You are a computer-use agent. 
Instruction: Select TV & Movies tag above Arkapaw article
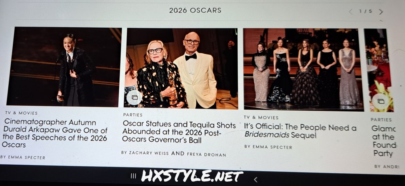pos(21,113)
